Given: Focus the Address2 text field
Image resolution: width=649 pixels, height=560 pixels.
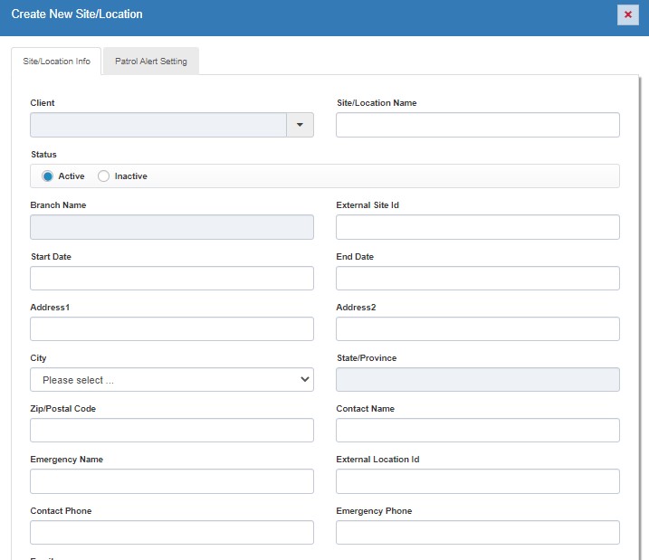Looking at the screenshot, I should (x=477, y=329).
